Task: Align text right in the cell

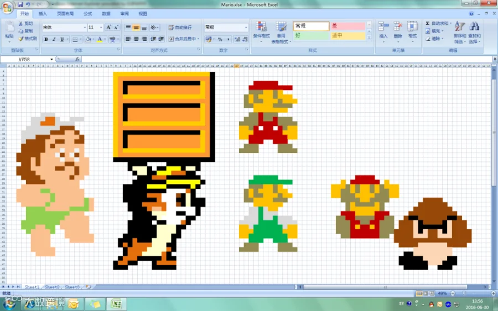Action: click(x=144, y=39)
